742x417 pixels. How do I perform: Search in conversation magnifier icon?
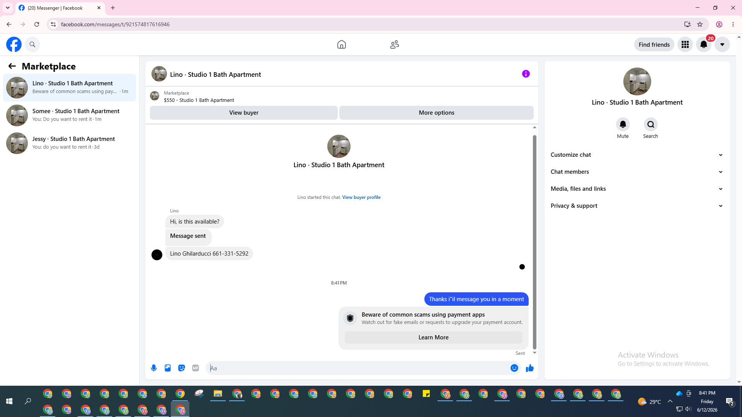tap(650, 124)
